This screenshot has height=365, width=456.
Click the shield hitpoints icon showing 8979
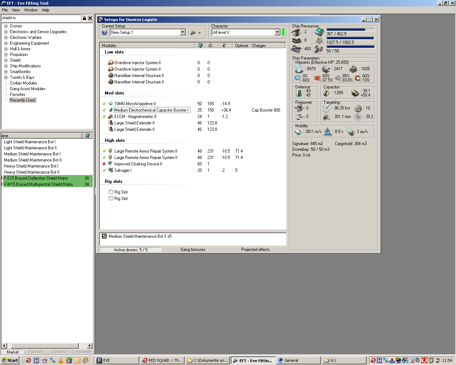click(x=299, y=69)
